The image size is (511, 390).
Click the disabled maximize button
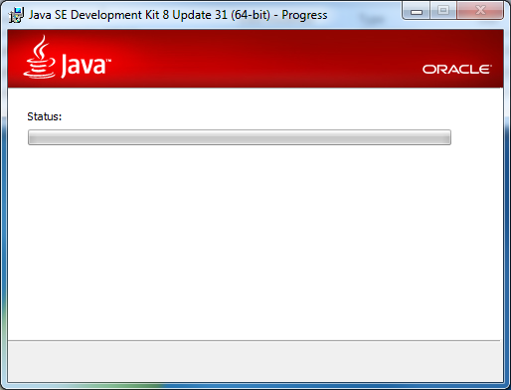(443, 11)
